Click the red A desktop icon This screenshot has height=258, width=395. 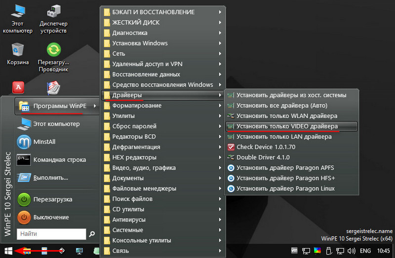[x=18, y=87]
